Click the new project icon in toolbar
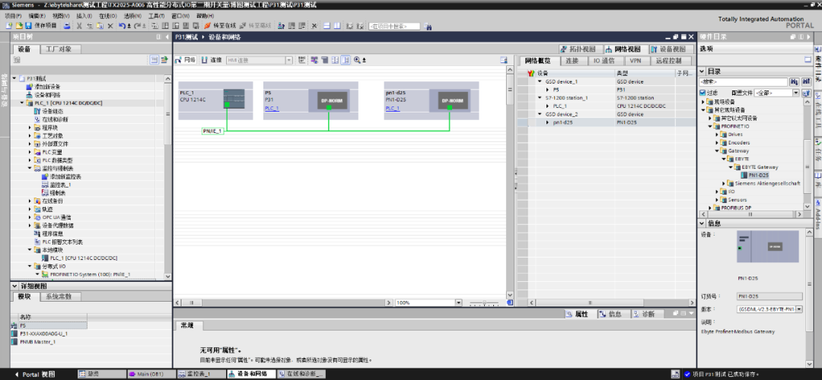Screen dimensions: 822x380 tap(9, 26)
